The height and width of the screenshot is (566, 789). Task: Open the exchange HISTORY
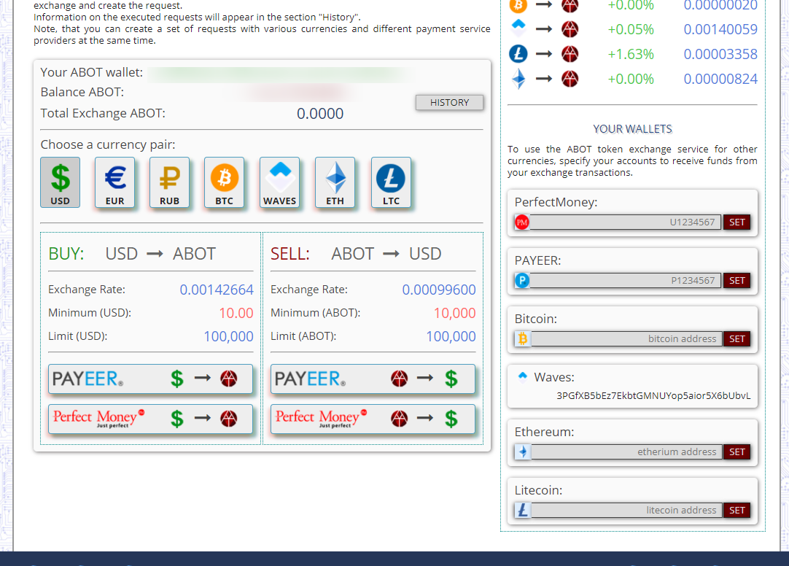click(x=449, y=103)
